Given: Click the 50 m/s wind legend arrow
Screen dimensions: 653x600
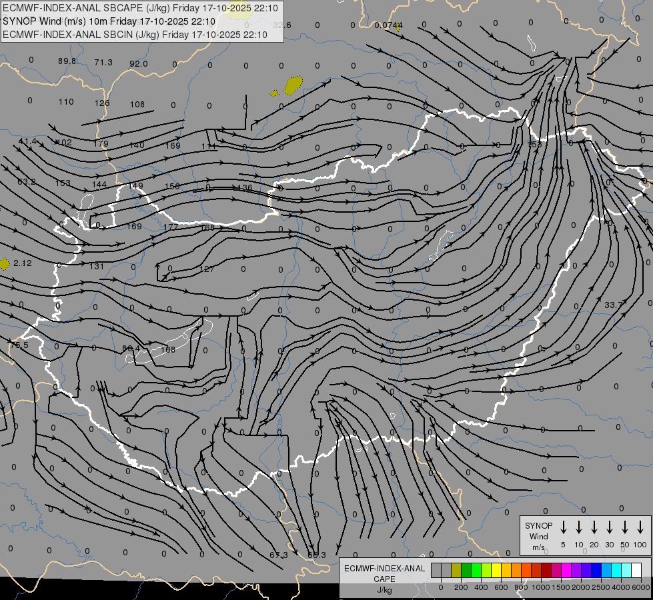Looking at the screenshot, I should (625, 527).
